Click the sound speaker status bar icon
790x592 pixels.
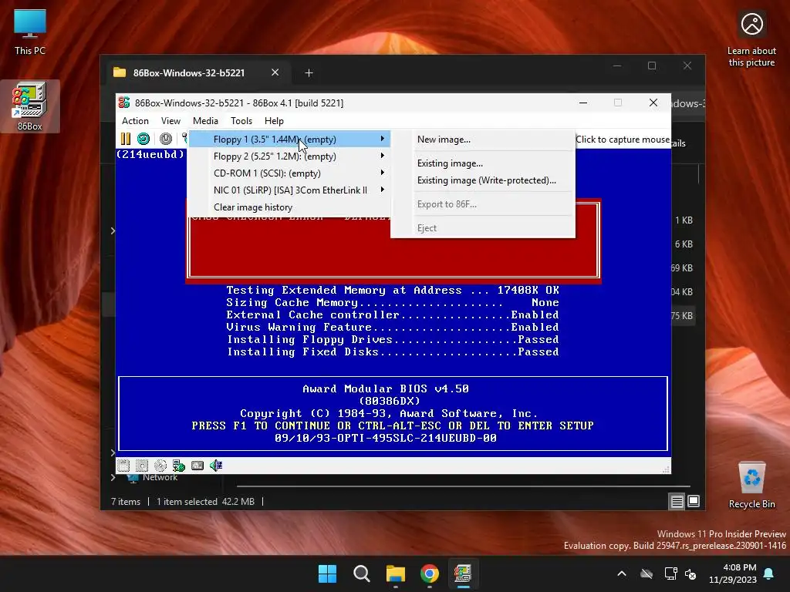click(x=216, y=466)
